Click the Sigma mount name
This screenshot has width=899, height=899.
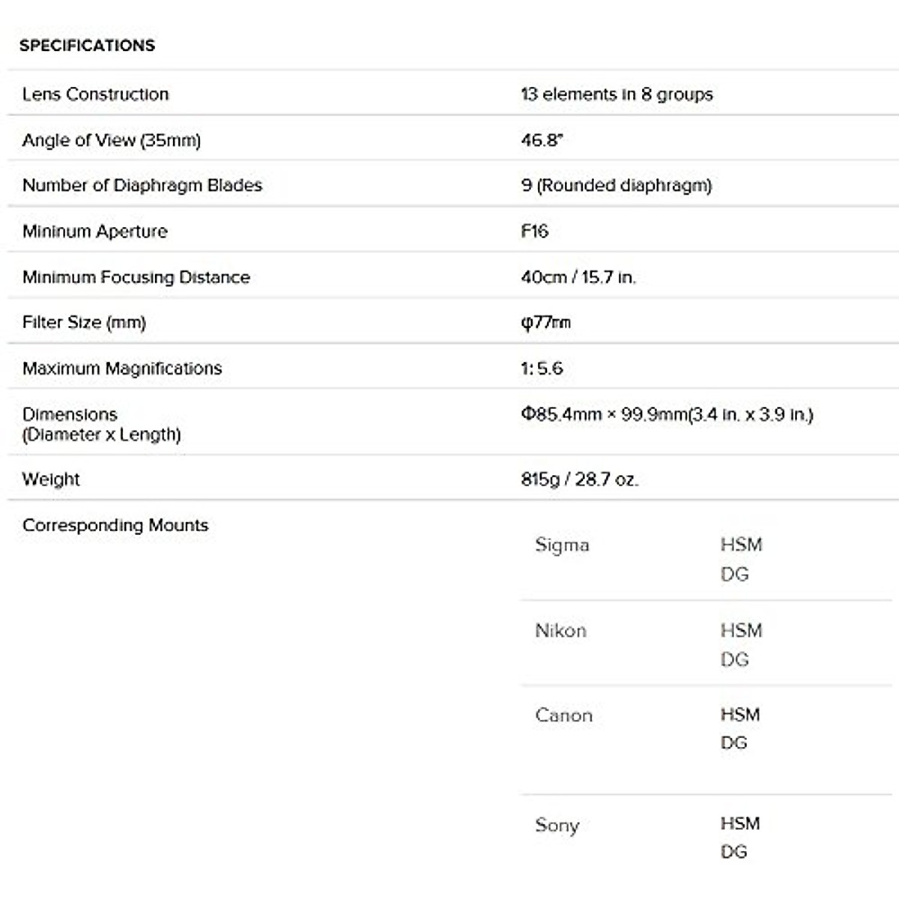(x=562, y=545)
